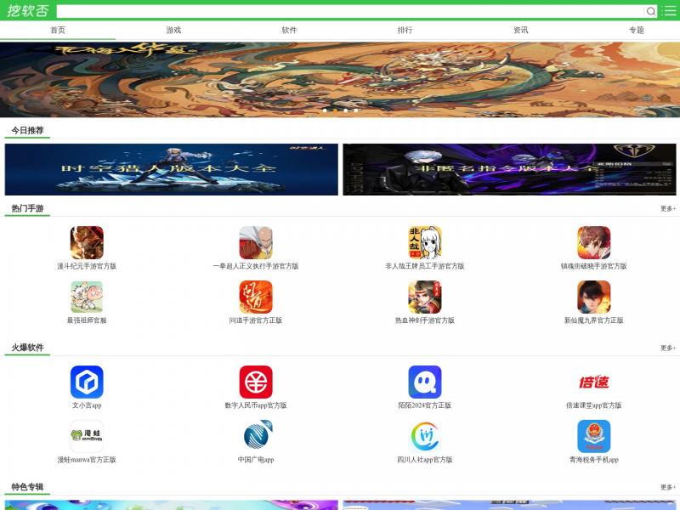Screen dimensions: 680x510
Task: Click the 数字人民币 app icon
Action: tap(256, 382)
